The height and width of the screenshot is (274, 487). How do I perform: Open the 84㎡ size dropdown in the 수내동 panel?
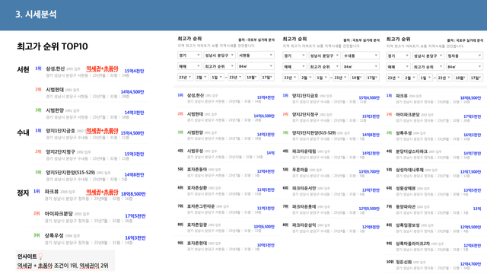[x=361, y=66]
